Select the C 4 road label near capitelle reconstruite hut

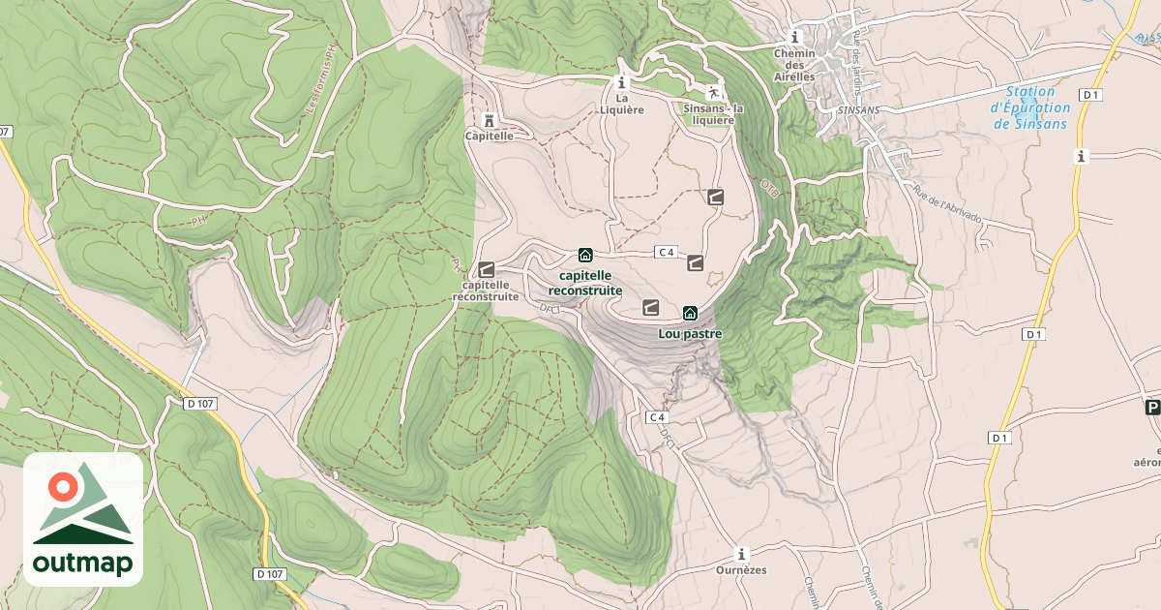[x=665, y=253]
